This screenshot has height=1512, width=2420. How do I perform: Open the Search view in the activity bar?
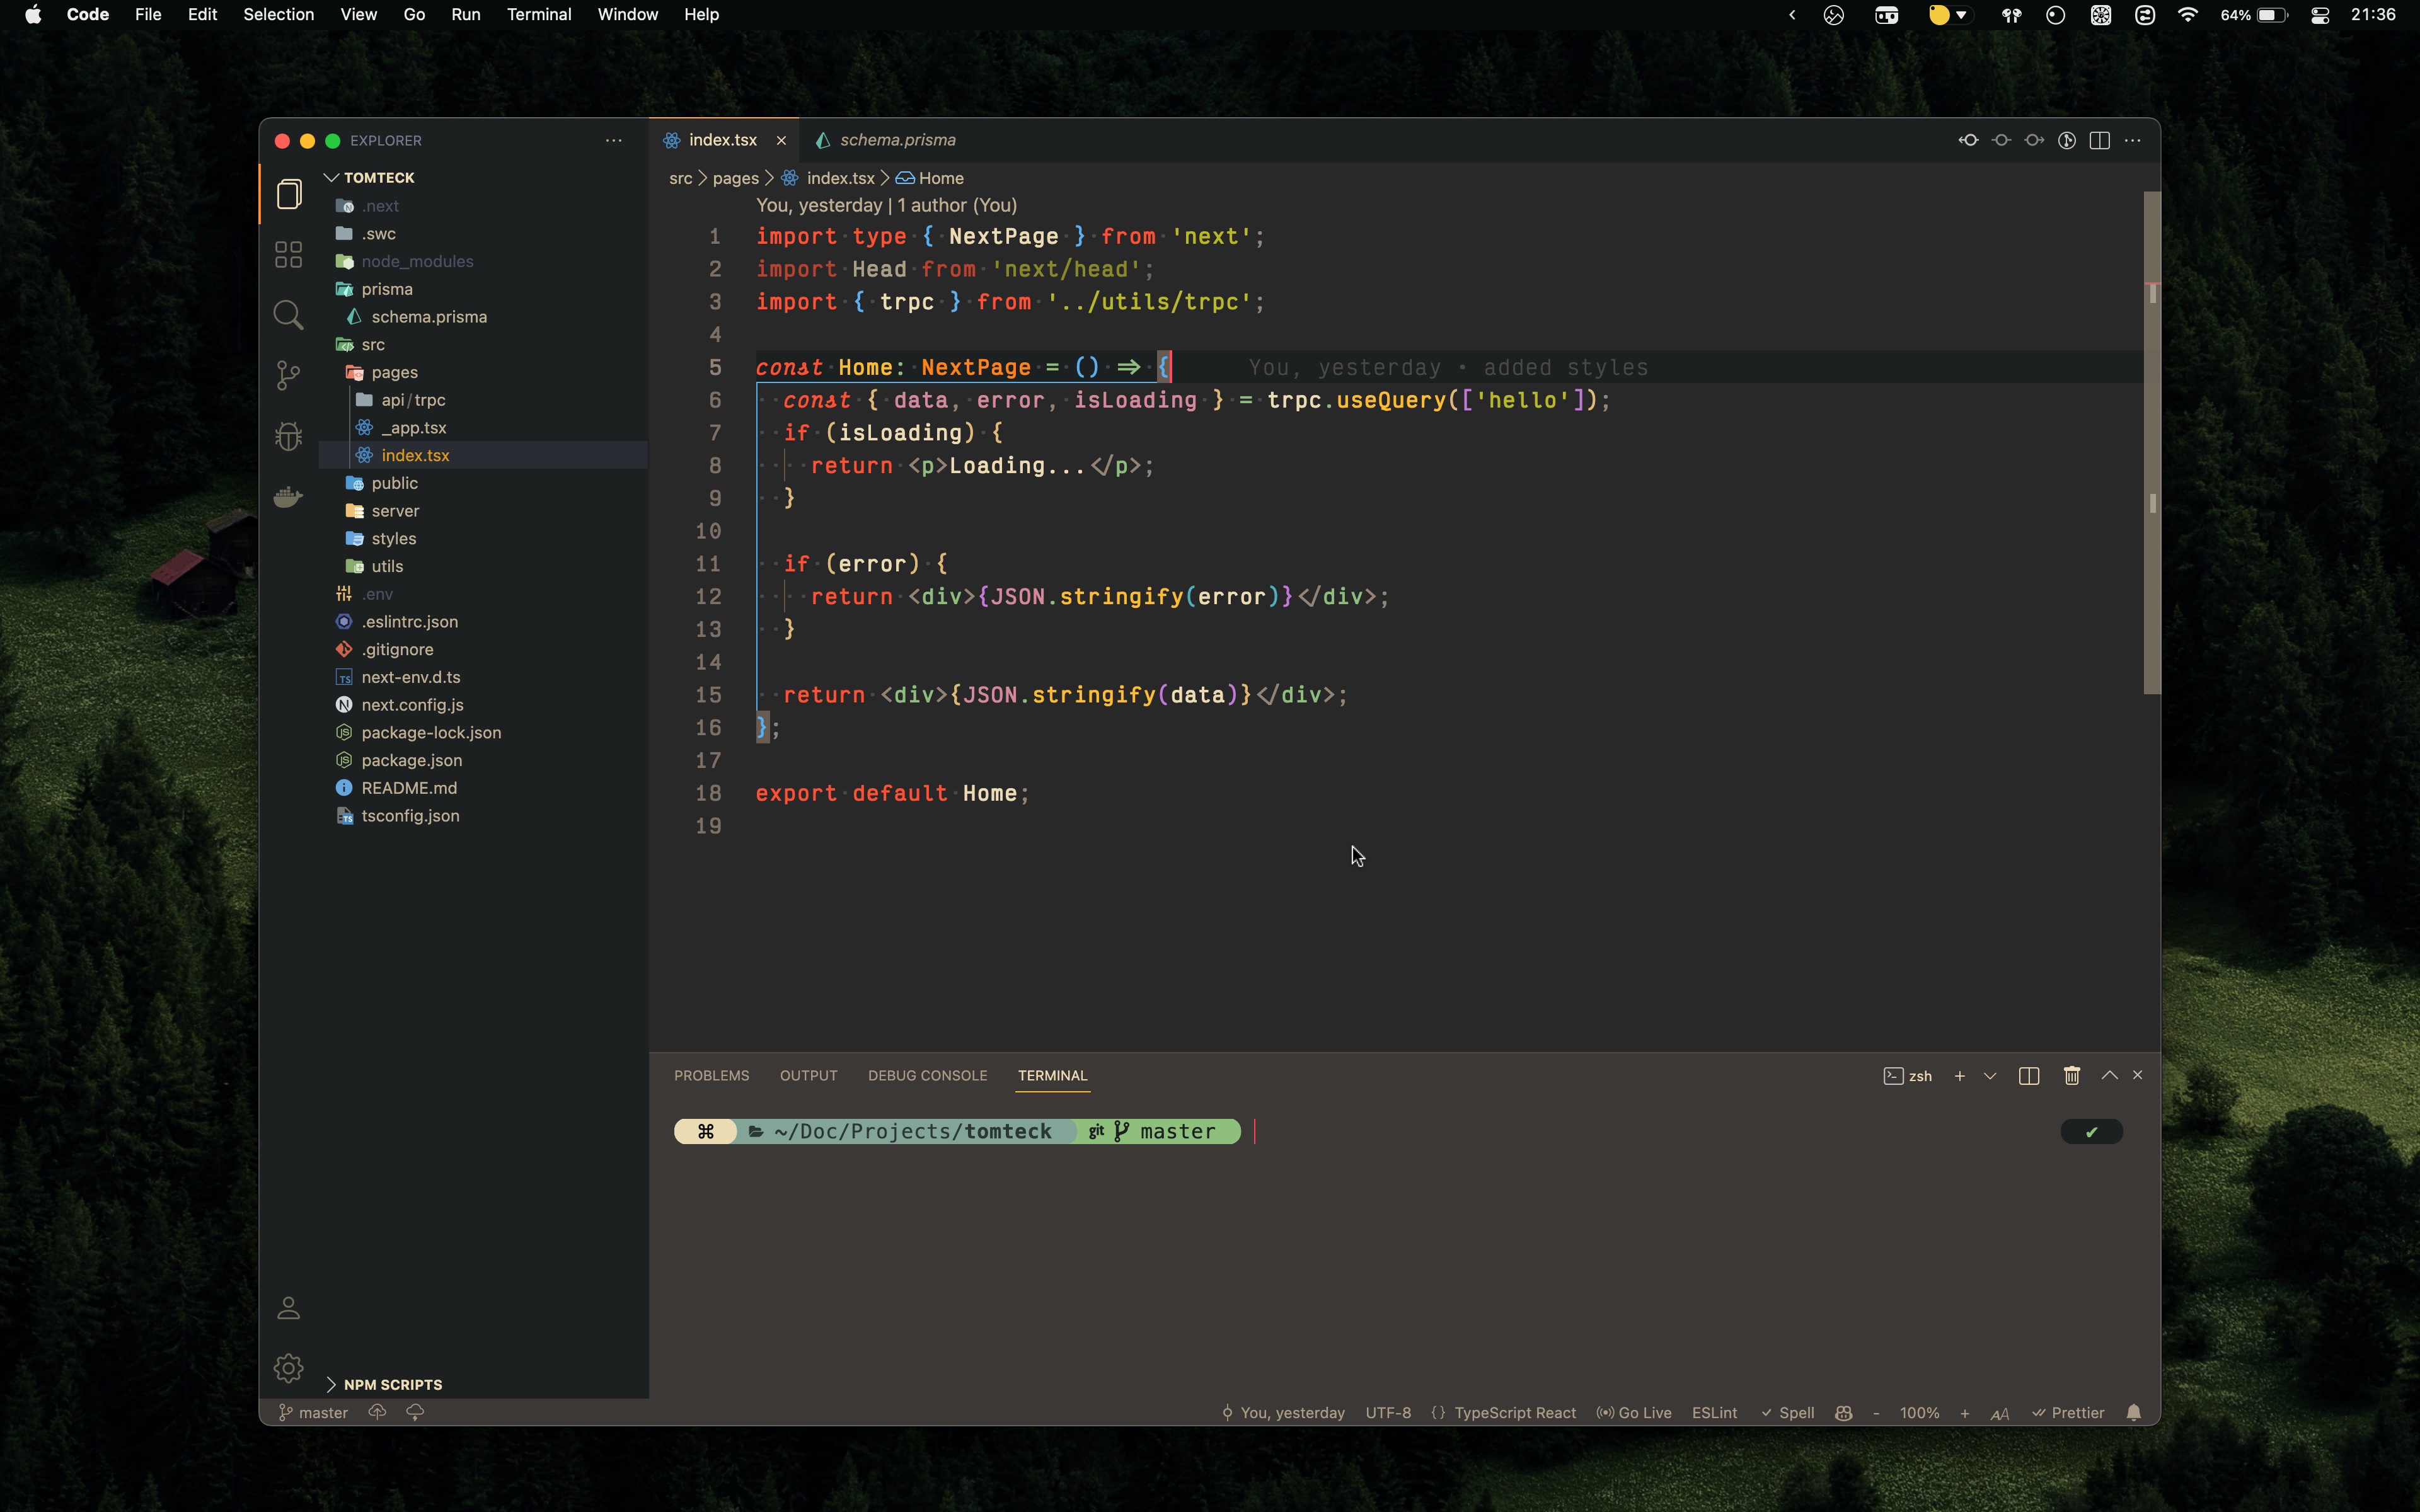pyautogui.click(x=288, y=315)
